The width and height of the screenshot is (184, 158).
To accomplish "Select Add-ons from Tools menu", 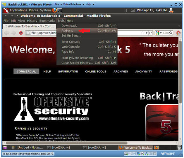I will pos(87,31).
